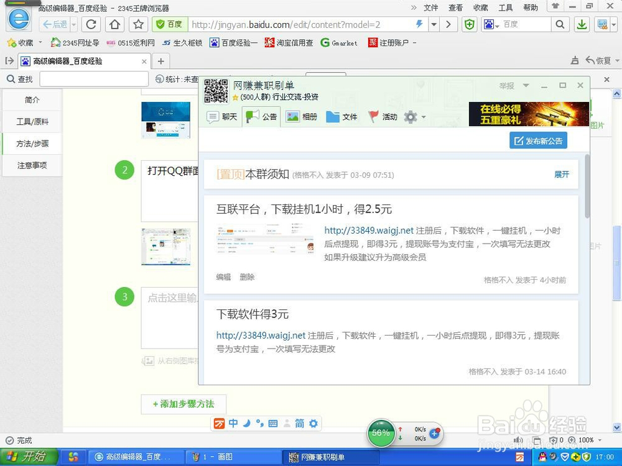Click the browser back arrow button
622x466 pixels.
(54, 25)
